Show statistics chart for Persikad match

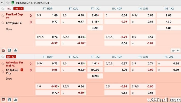[x=15, y=50]
